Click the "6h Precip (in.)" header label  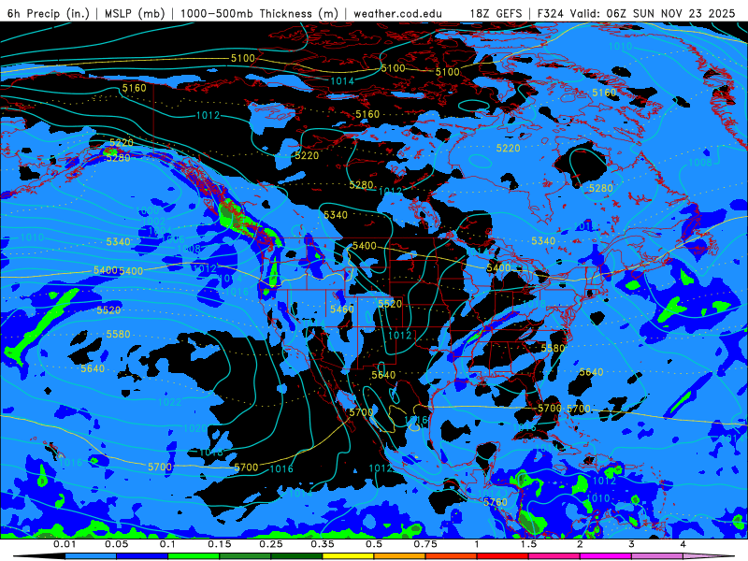tap(49, 13)
